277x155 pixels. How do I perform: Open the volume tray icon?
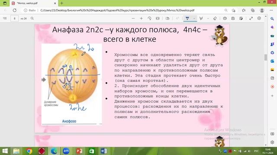point(249,151)
